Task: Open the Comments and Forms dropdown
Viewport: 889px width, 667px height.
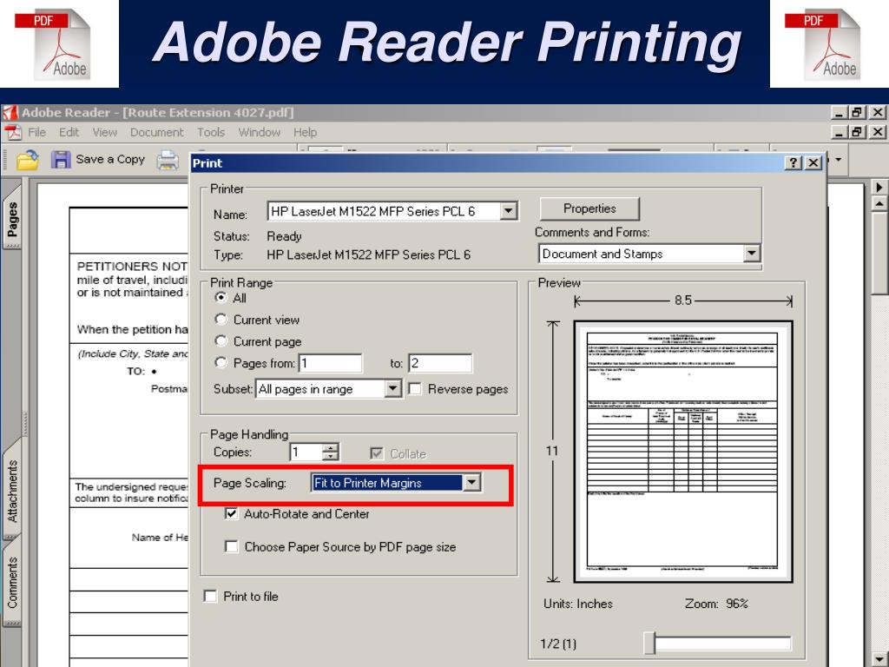Action: click(x=751, y=253)
